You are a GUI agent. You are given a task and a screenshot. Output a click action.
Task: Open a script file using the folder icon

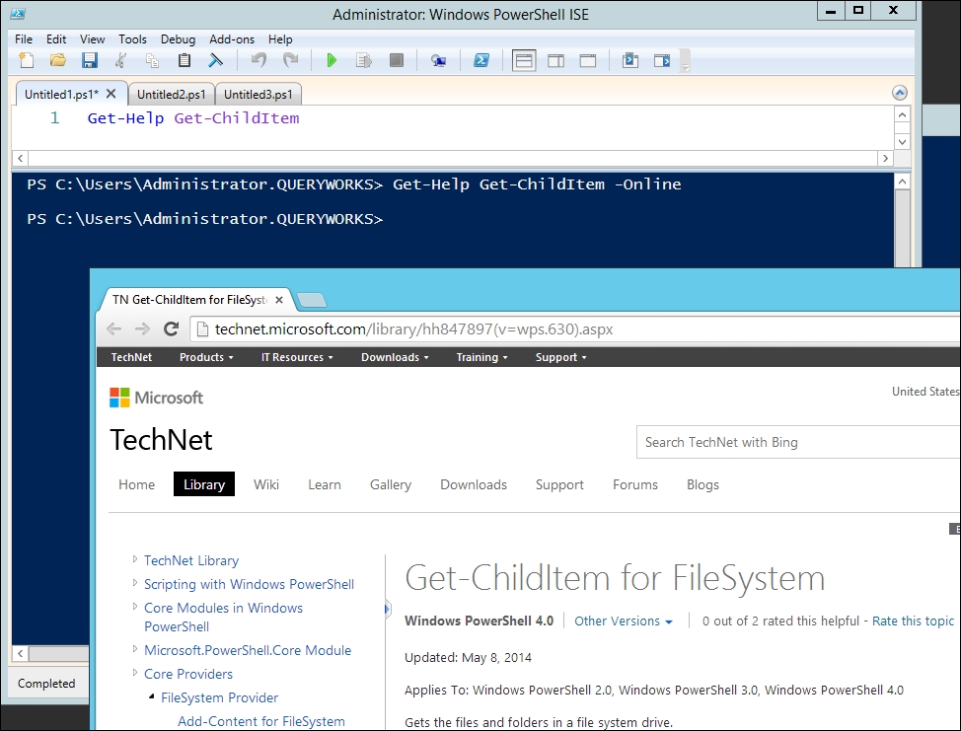pyautogui.click(x=58, y=60)
